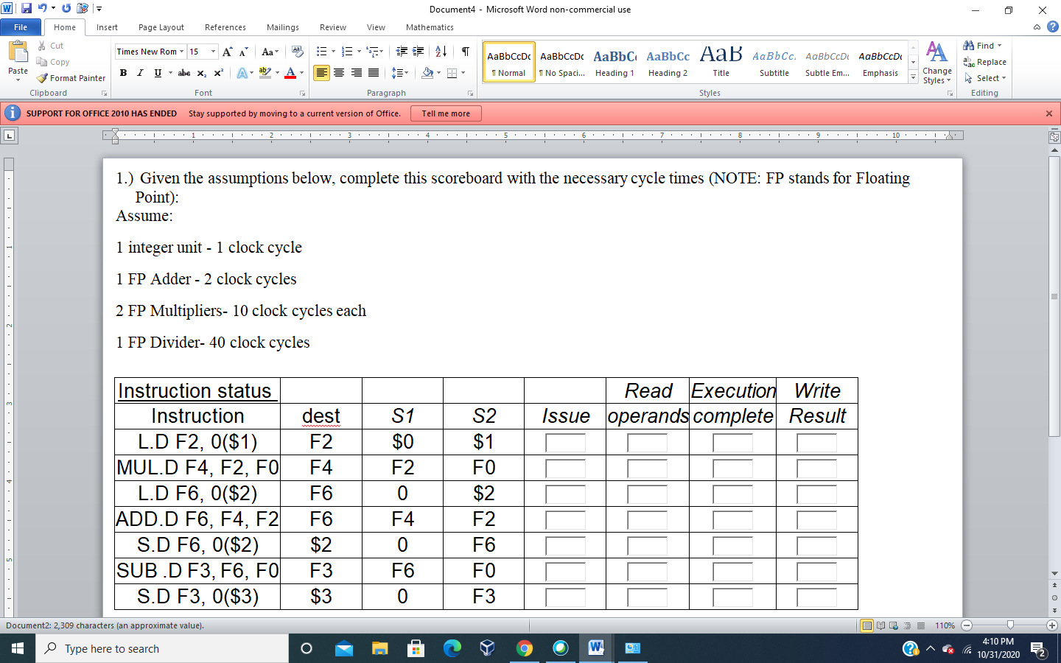Image resolution: width=1061 pixels, height=663 pixels.
Task: Increase the paragraph indent
Action: (418, 52)
